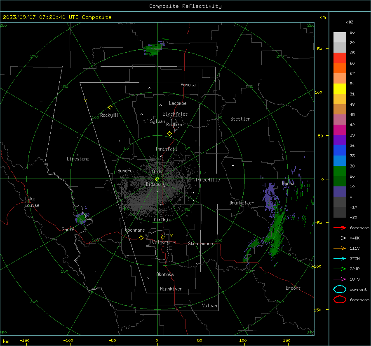Viewport: 371px width, 346px height.
Task: Click the Vulcan city label
Action: pos(210,306)
